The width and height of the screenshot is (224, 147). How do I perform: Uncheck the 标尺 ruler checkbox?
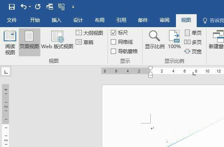coord(114,33)
